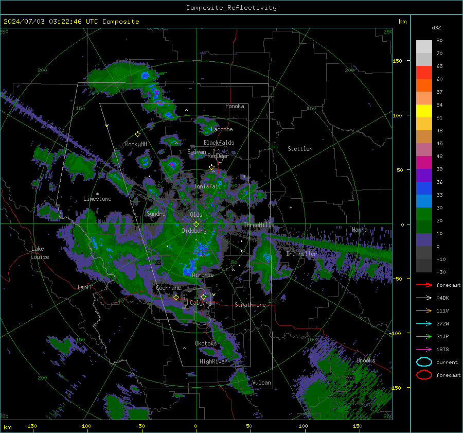Click the red forecast ellipse legend icon

424,375
